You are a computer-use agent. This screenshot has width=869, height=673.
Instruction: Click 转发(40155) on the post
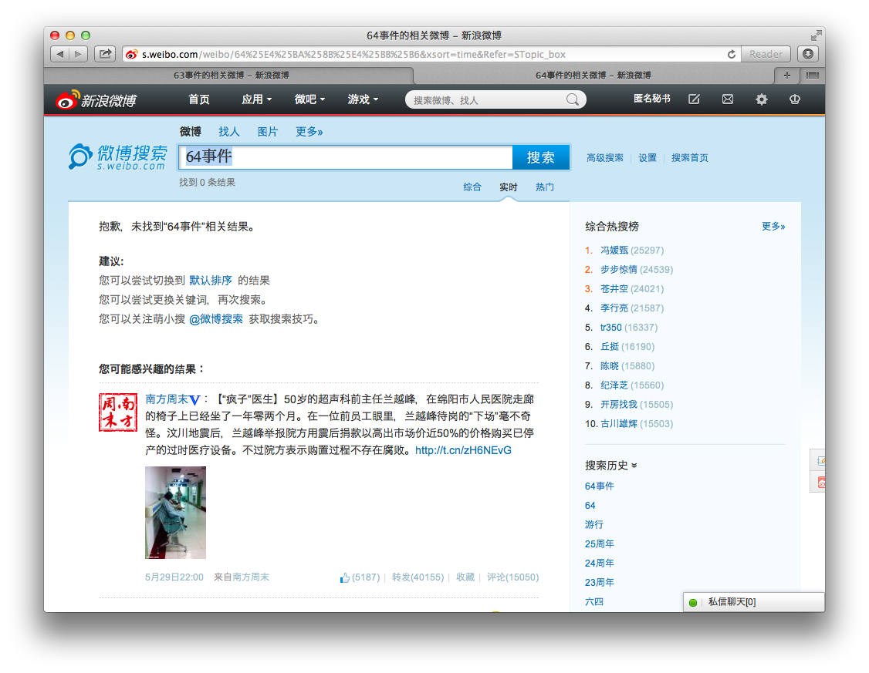(418, 577)
